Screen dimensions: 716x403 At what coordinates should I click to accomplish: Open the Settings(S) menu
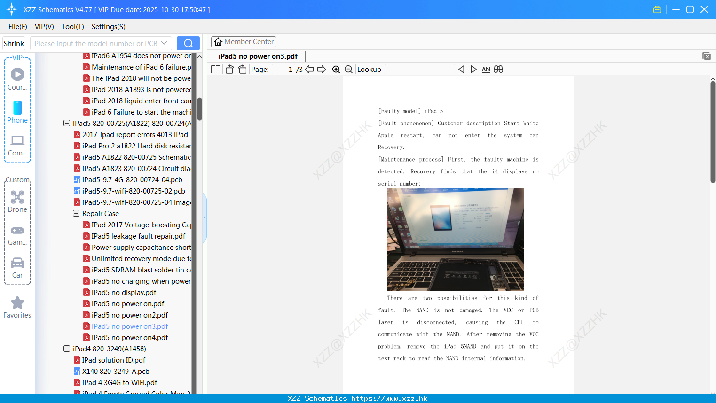point(109,27)
